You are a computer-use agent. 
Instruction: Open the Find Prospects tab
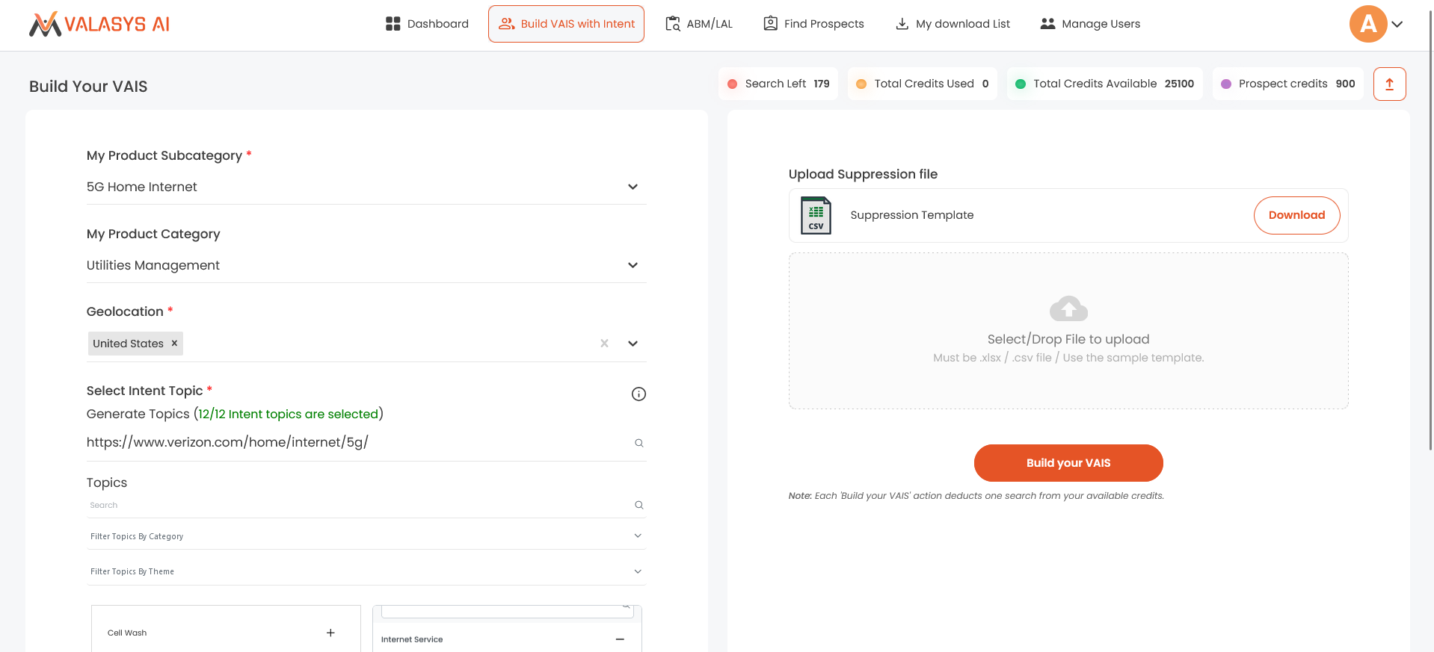(x=813, y=24)
